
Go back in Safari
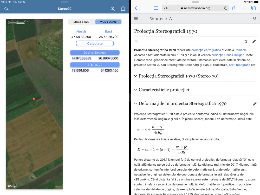tap(136, 8)
